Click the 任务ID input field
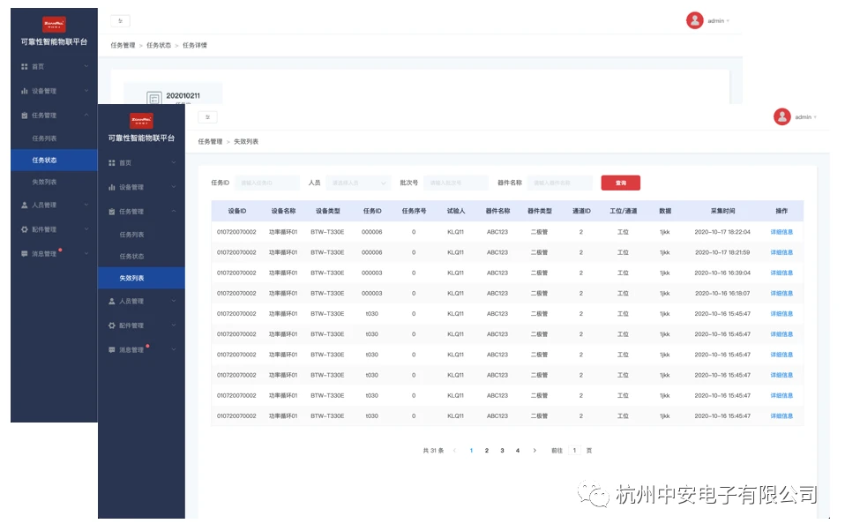Image resolution: width=845 pixels, height=531 pixels. (x=267, y=183)
